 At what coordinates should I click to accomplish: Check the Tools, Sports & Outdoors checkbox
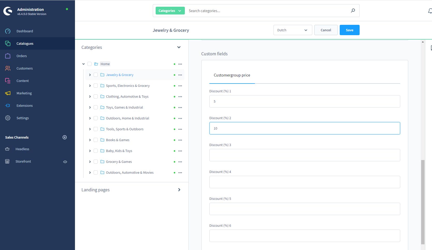[96, 129]
